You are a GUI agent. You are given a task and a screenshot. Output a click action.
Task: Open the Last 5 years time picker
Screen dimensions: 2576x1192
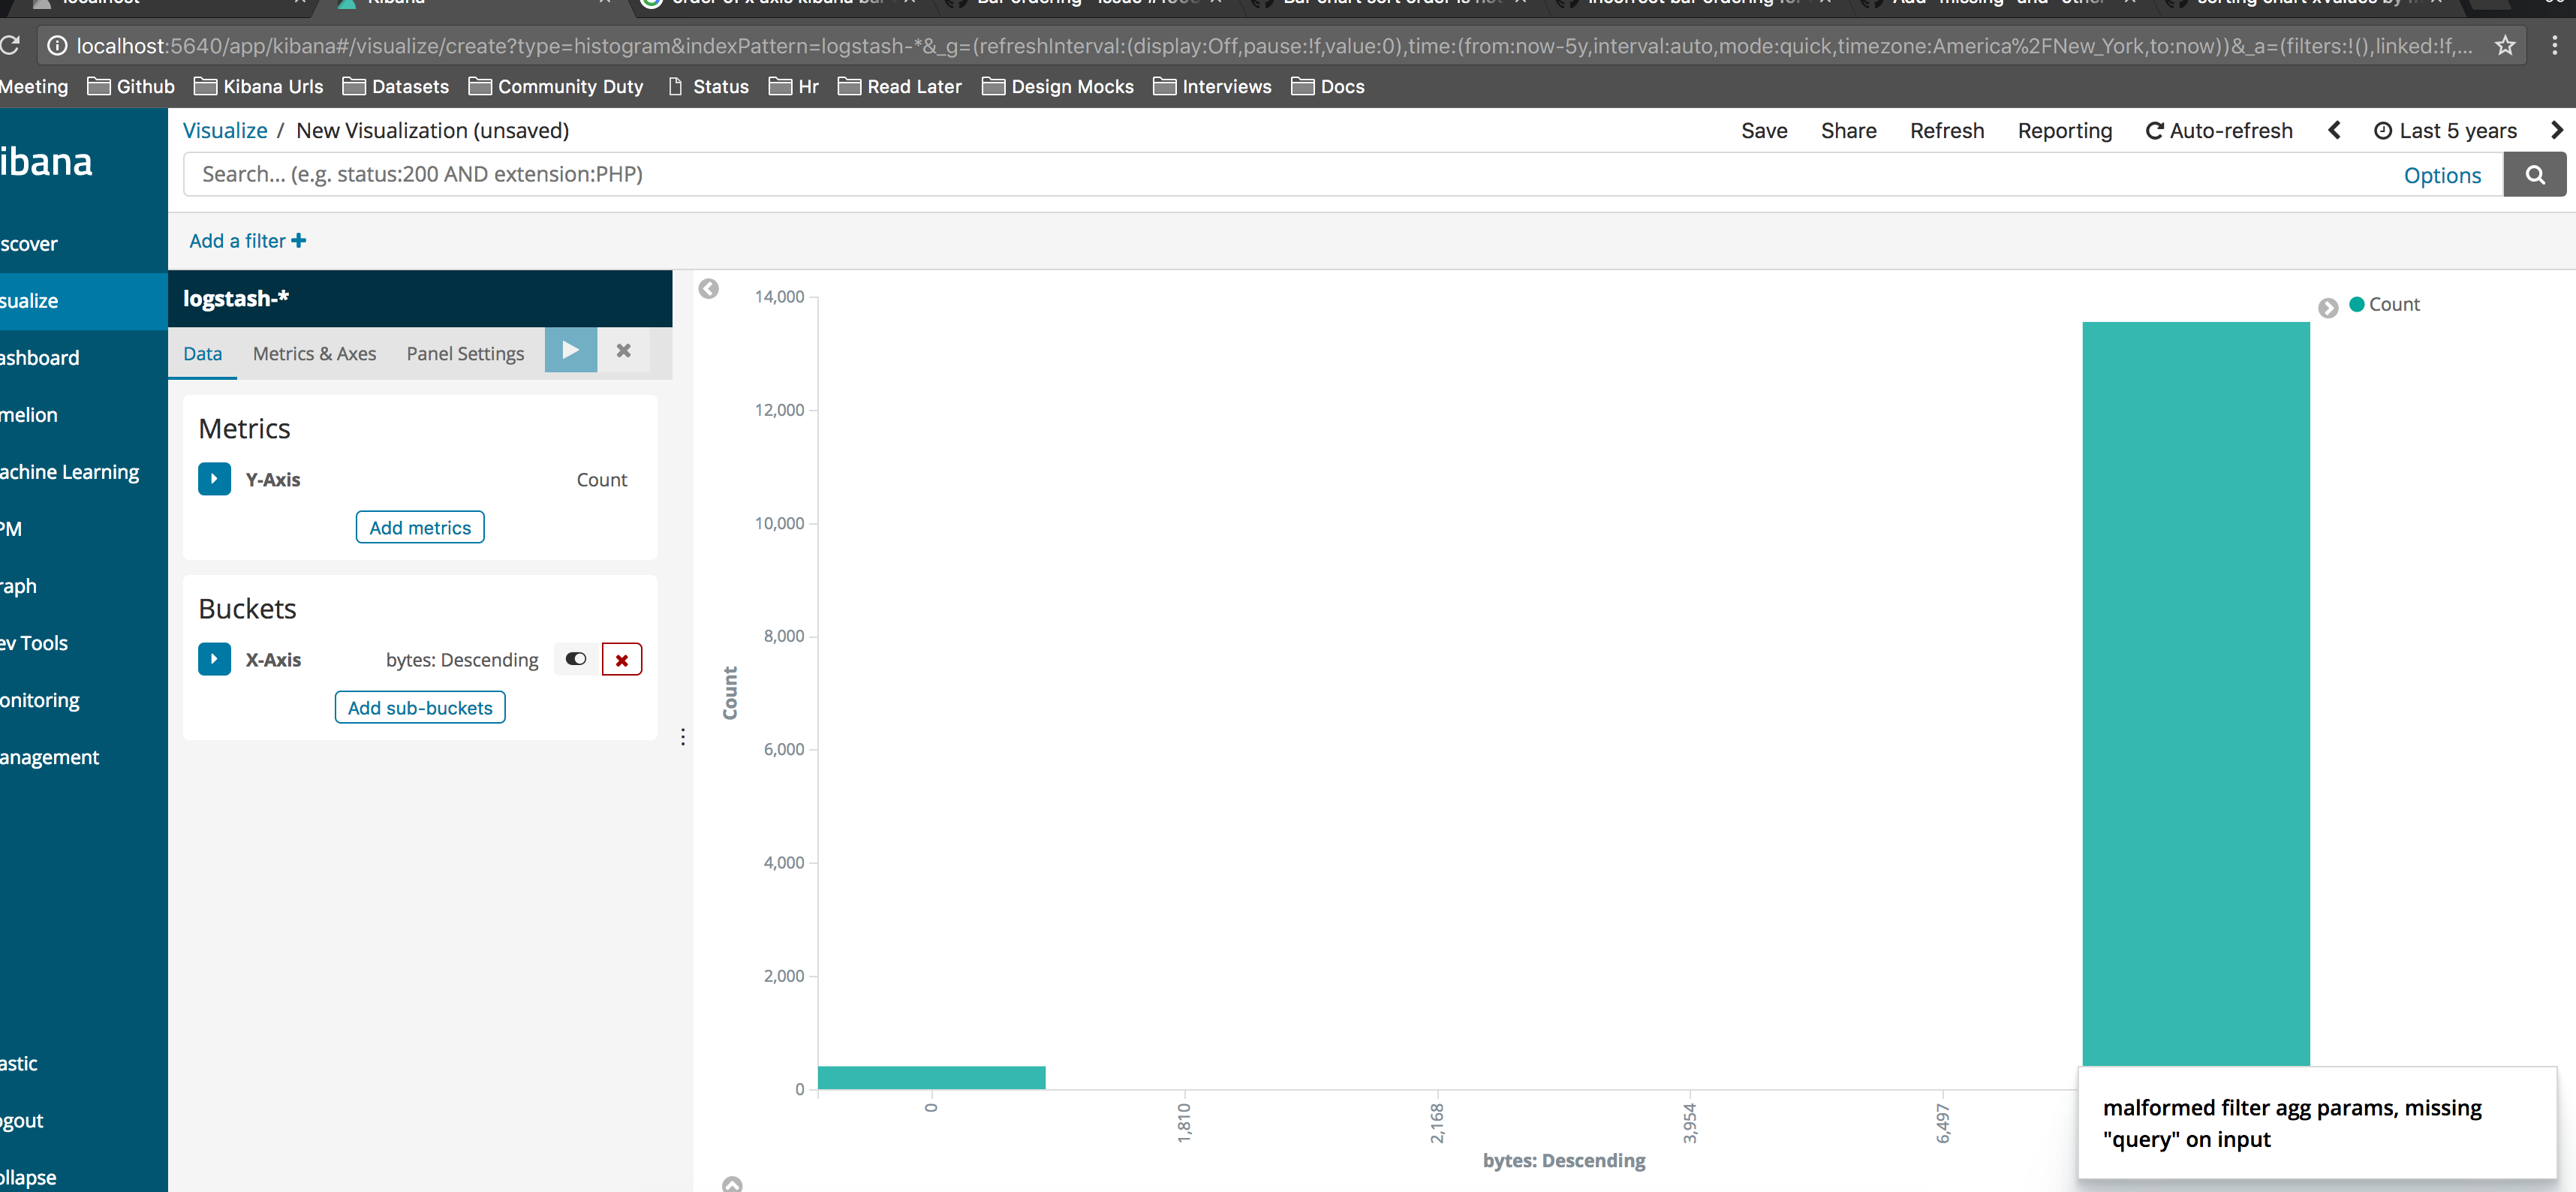(2444, 131)
